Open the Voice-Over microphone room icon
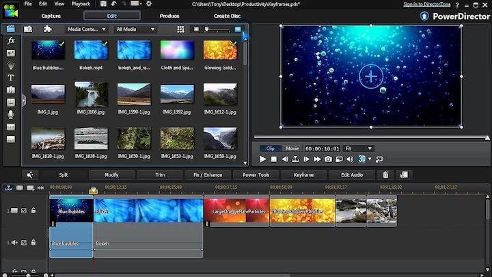The width and height of the screenshot is (492, 277). coord(11,115)
